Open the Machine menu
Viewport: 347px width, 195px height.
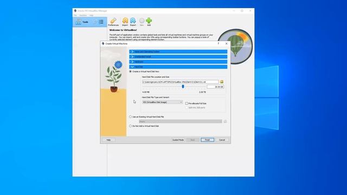tap(83, 15)
